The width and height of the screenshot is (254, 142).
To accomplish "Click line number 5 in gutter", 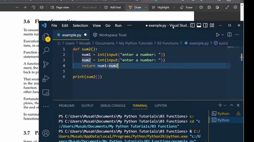I will click(64, 71).
